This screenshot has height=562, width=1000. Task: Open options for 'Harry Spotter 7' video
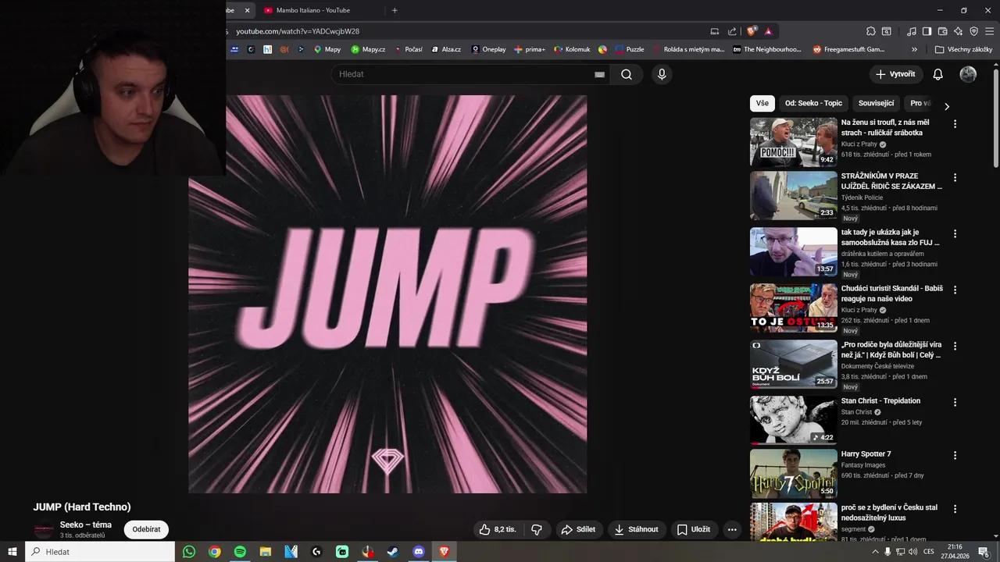click(x=955, y=455)
